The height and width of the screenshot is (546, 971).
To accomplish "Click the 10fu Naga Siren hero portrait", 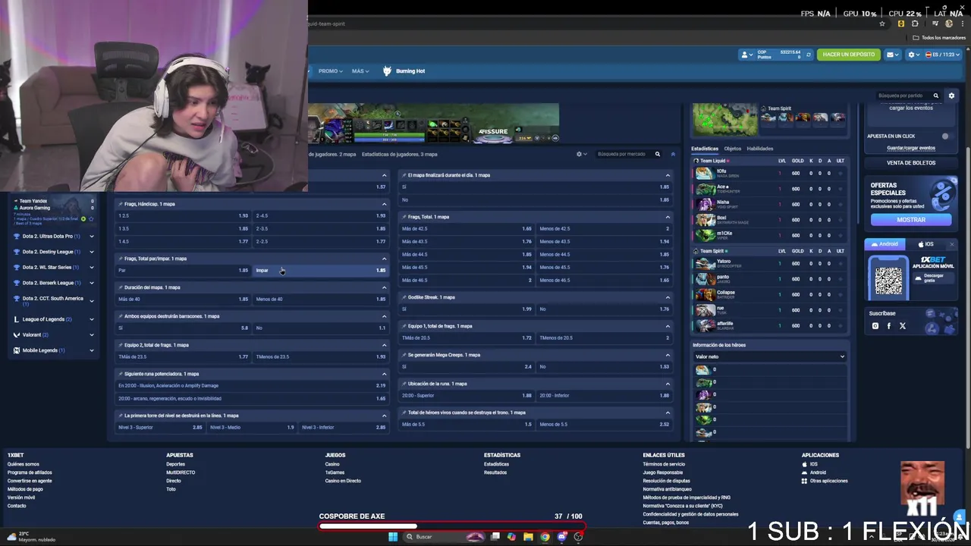I will click(704, 173).
